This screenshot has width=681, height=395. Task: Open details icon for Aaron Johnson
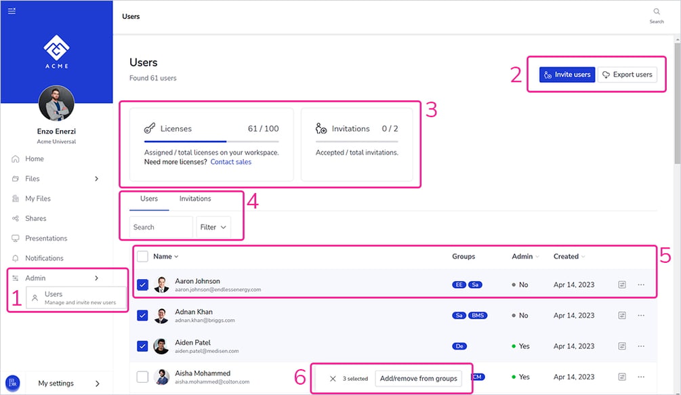pyautogui.click(x=622, y=285)
